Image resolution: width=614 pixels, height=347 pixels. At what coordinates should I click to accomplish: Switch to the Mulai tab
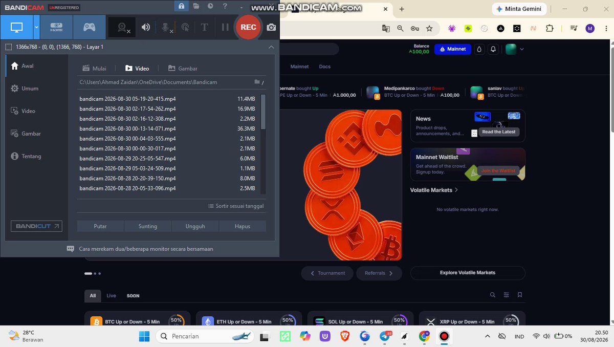pyautogui.click(x=95, y=69)
